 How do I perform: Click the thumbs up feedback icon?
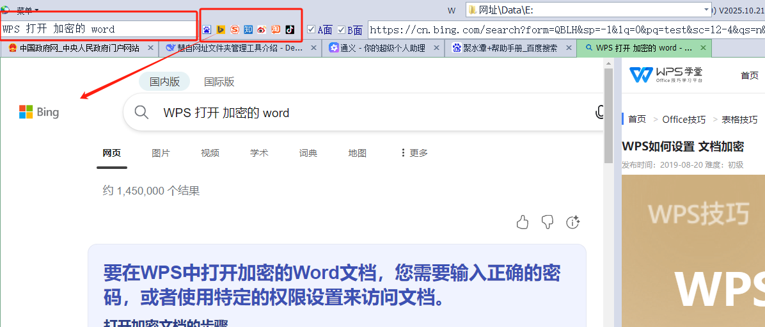(523, 222)
